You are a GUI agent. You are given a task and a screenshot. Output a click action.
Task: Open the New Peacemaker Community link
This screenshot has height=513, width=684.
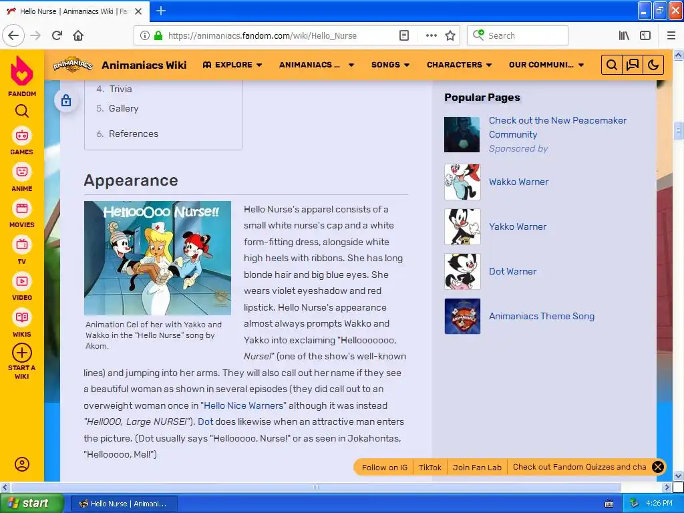coord(558,128)
